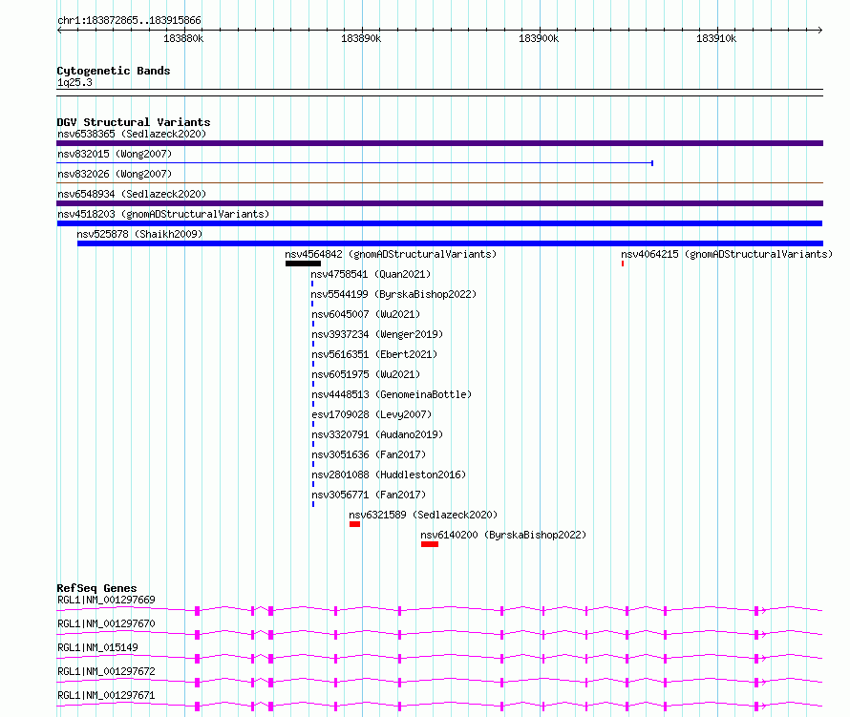
Task: Click the ruler's right end arrow
Action: 820,30
